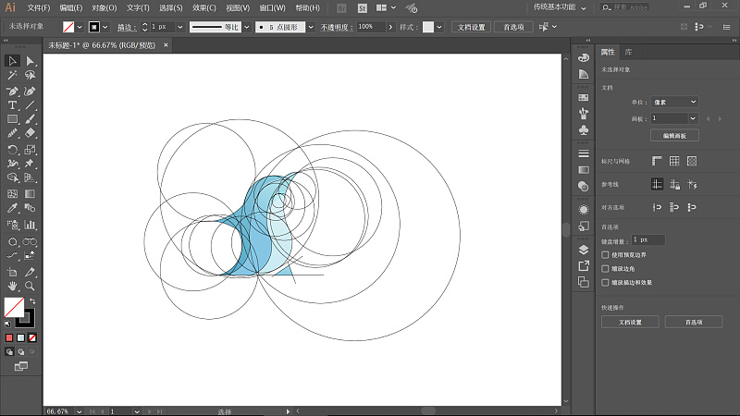Enable Scale Strokes and Effects checkbox
The image size is (740, 416).
pos(605,283)
